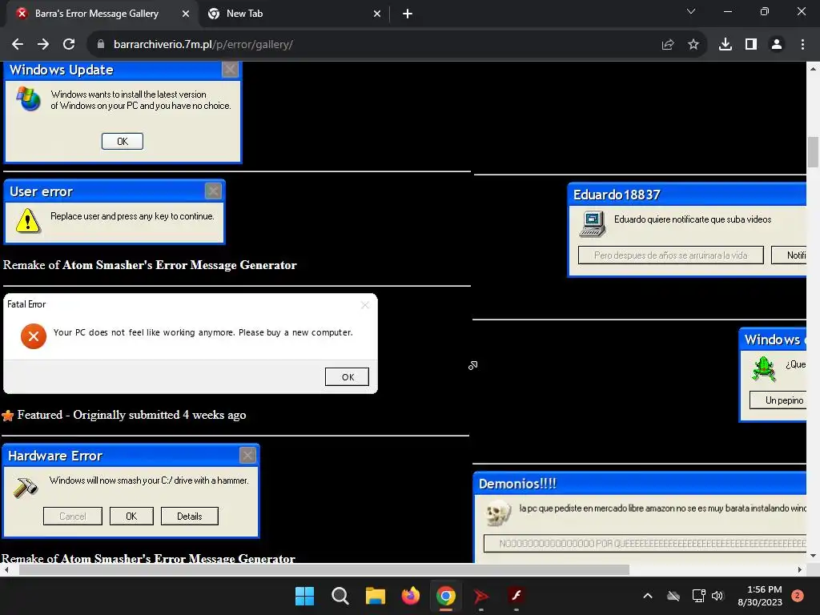Click the browser forward arrow
Viewport: 820px width, 615px height.
point(43,45)
